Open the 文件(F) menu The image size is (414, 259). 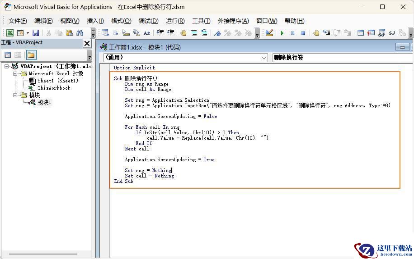click(18, 21)
